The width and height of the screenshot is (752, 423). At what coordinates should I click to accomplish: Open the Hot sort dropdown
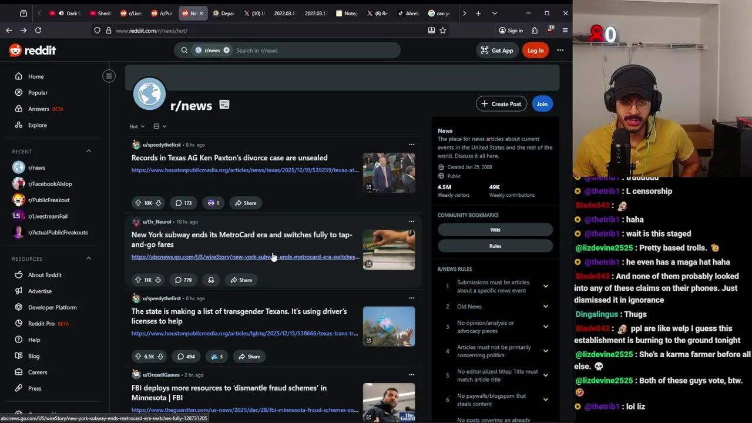point(137,126)
